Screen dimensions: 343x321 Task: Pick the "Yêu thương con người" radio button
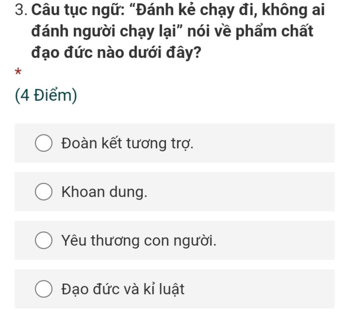(44, 241)
